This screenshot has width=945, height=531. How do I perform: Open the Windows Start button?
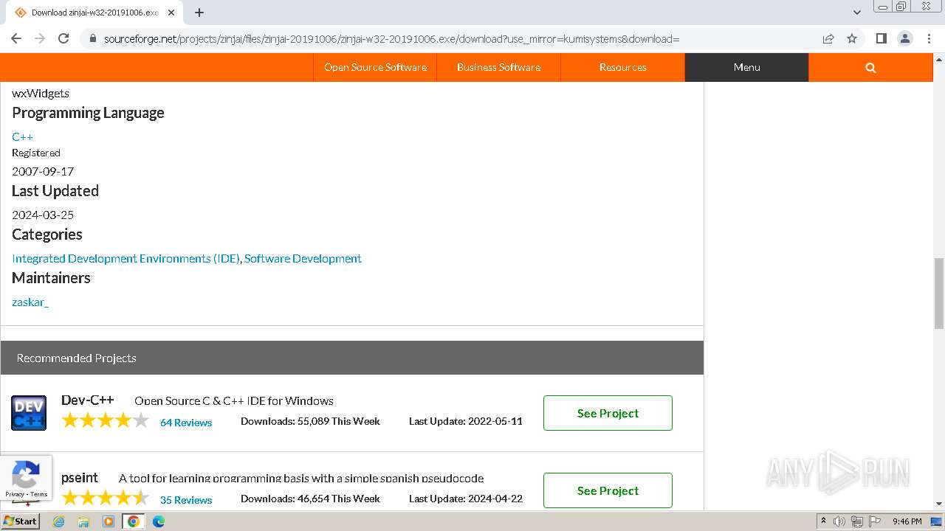(21, 521)
